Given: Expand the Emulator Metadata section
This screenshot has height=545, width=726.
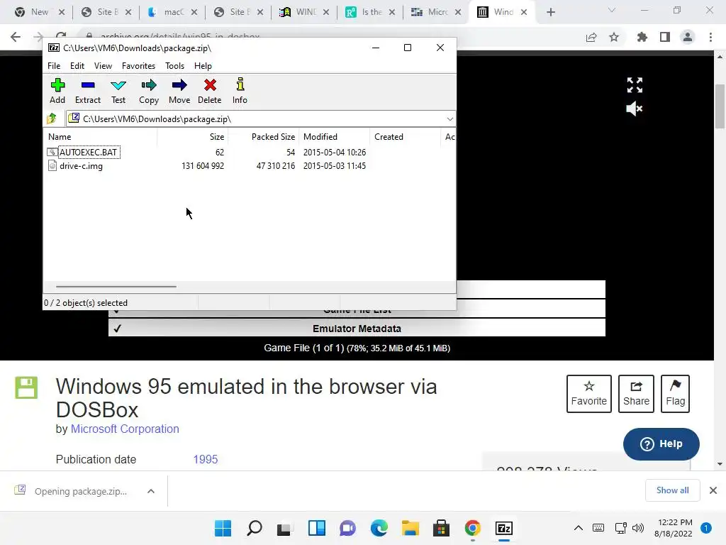Looking at the screenshot, I should (x=357, y=328).
